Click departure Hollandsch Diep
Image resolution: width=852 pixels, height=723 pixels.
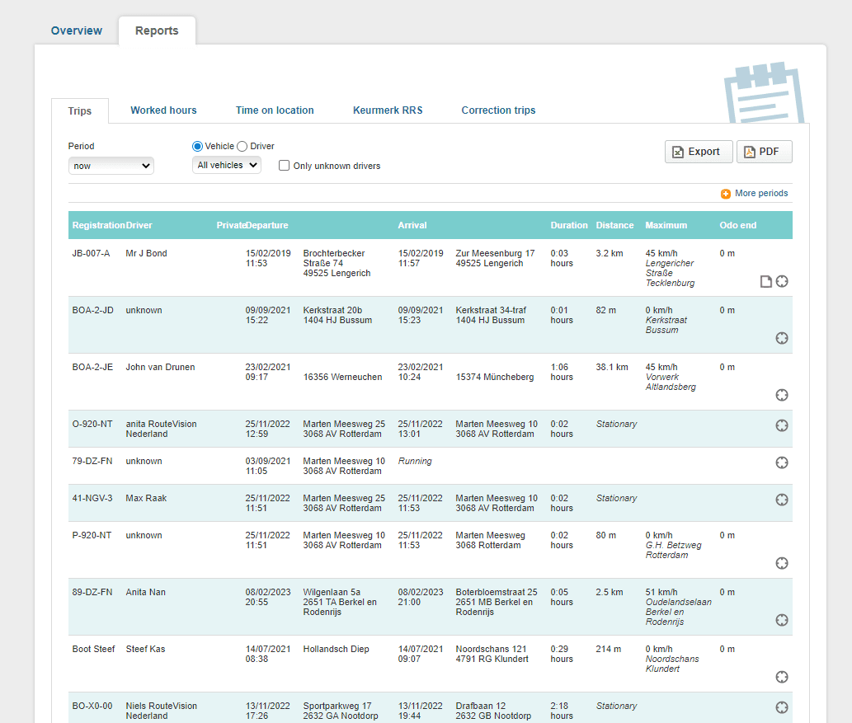[x=337, y=649]
